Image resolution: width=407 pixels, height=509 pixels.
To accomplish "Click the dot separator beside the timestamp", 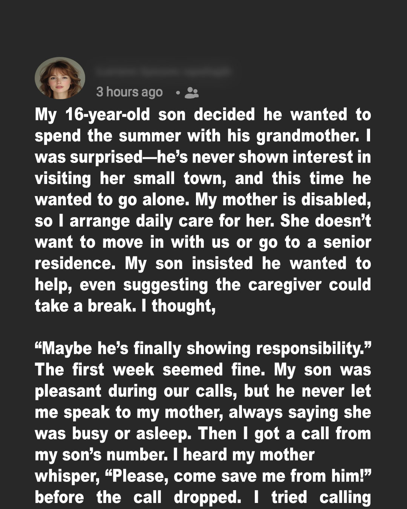I will [x=177, y=92].
